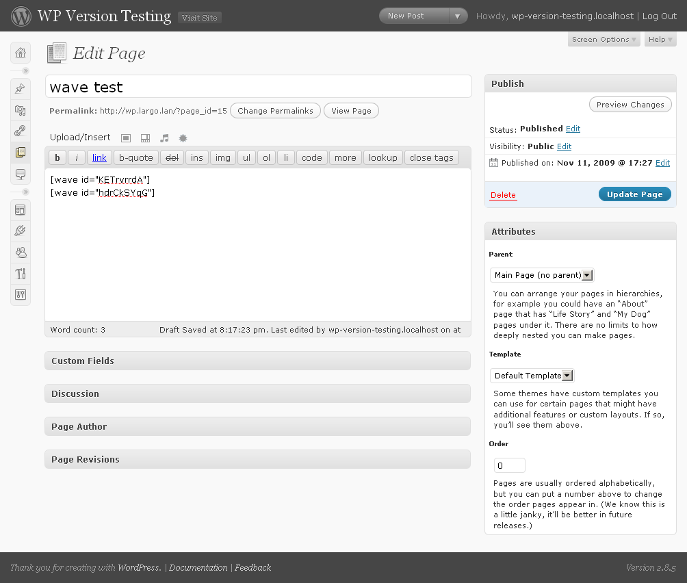Click the Update Page button
This screenshot has width=687, height=583.
[634, 194]
